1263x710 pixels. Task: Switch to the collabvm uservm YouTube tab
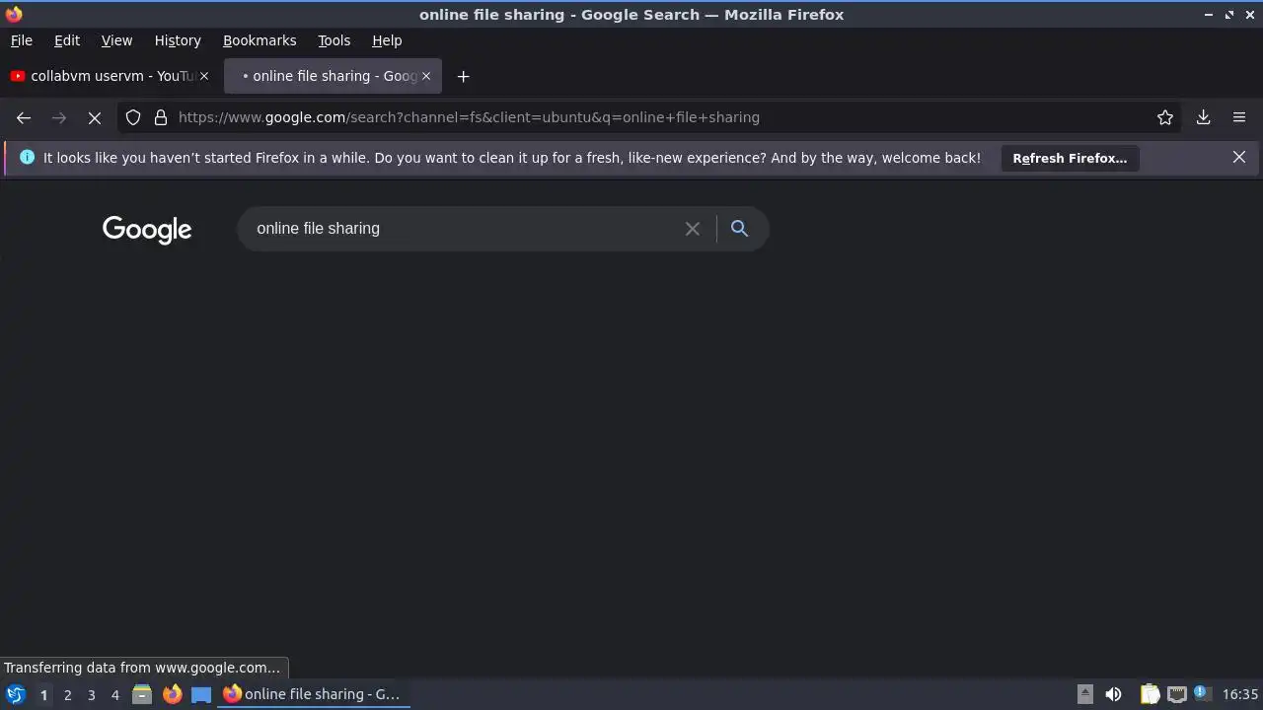tap(111, 76)
